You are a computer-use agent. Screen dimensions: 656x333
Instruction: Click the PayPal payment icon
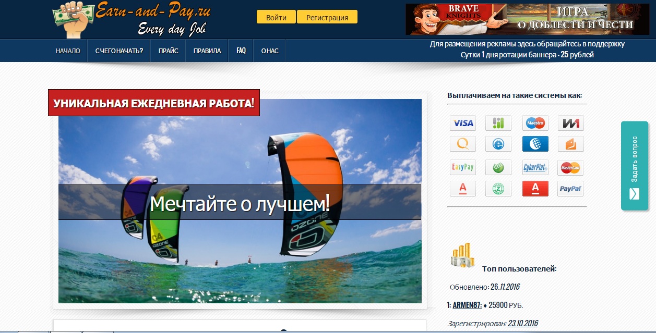pos(570,189)
